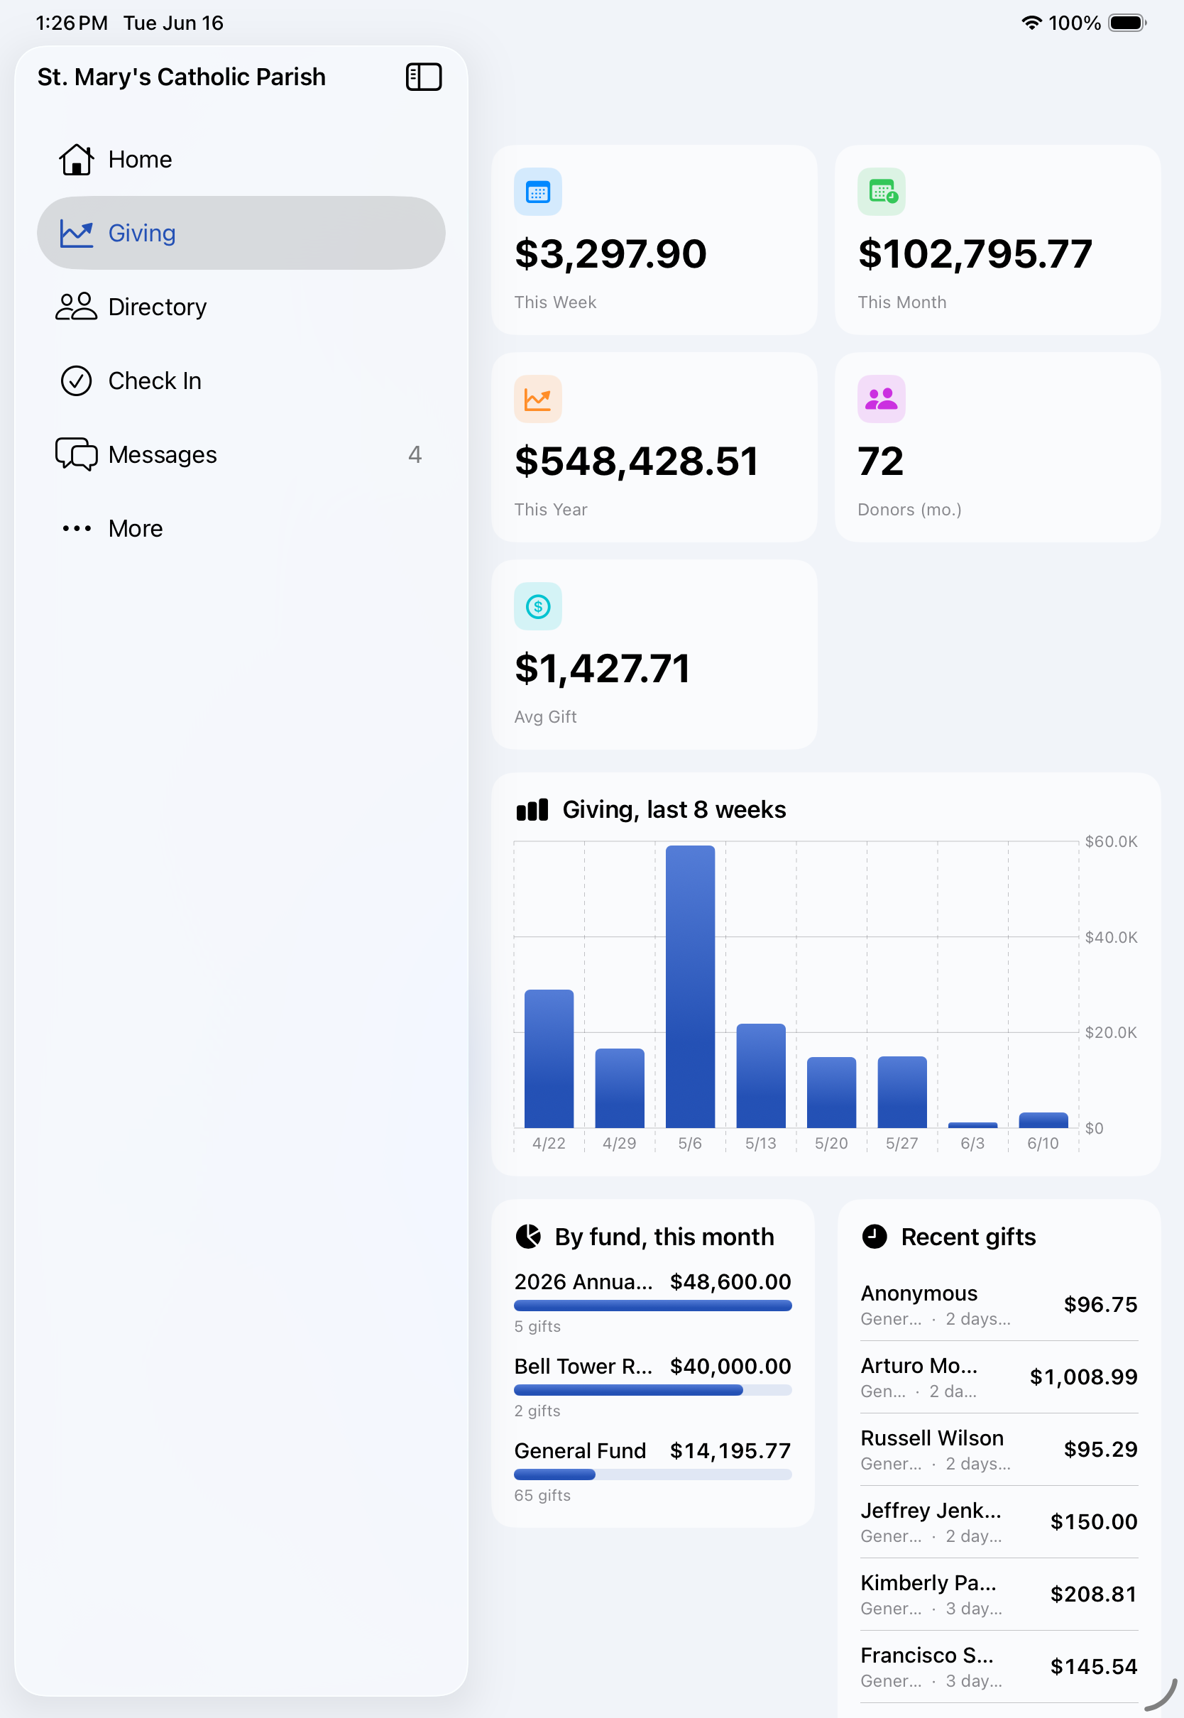Toggle the sidebar with the panel icon
The image size is (1184, 1718).
[424, 77]
